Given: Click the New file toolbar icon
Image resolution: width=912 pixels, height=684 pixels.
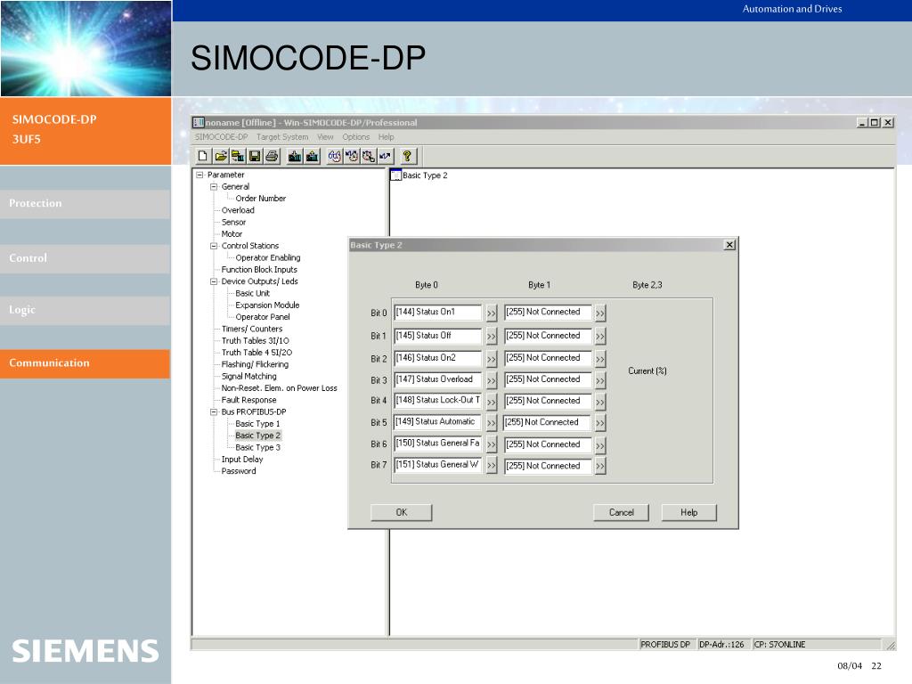Looking at the screenshot, I should [202, 156].
